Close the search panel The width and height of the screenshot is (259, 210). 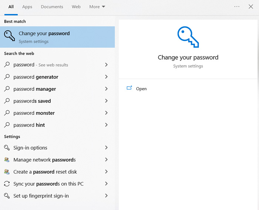[251, 7]
